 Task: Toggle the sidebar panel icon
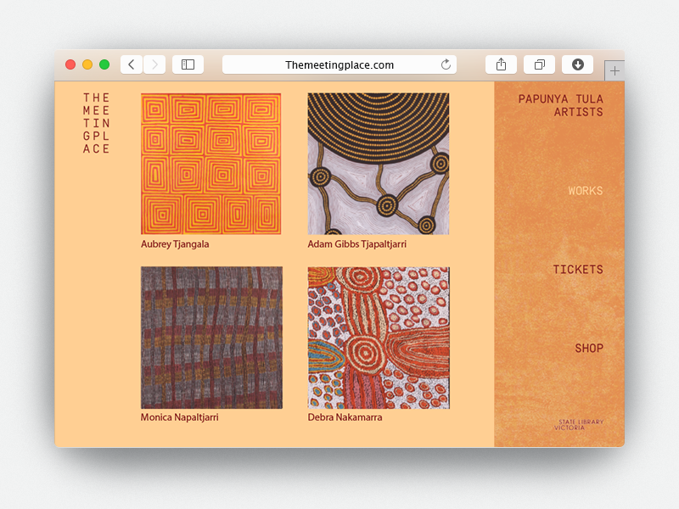[x=188, y=64]
